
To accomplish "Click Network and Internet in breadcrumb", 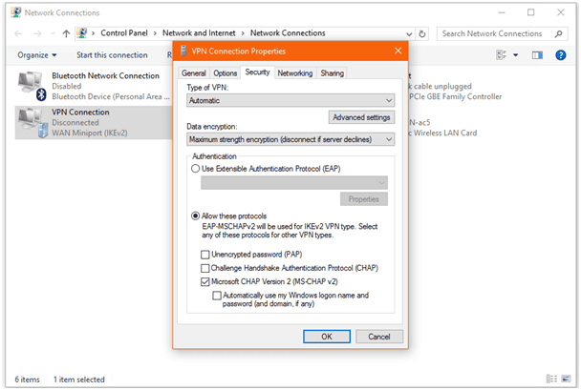I will point(199,33).
